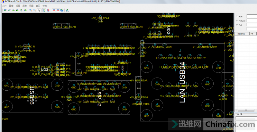This screenshot has height=132, width=257.
Task: Click GND pad 23 of LAN_USB34
Action: click(x=207, y=83)
